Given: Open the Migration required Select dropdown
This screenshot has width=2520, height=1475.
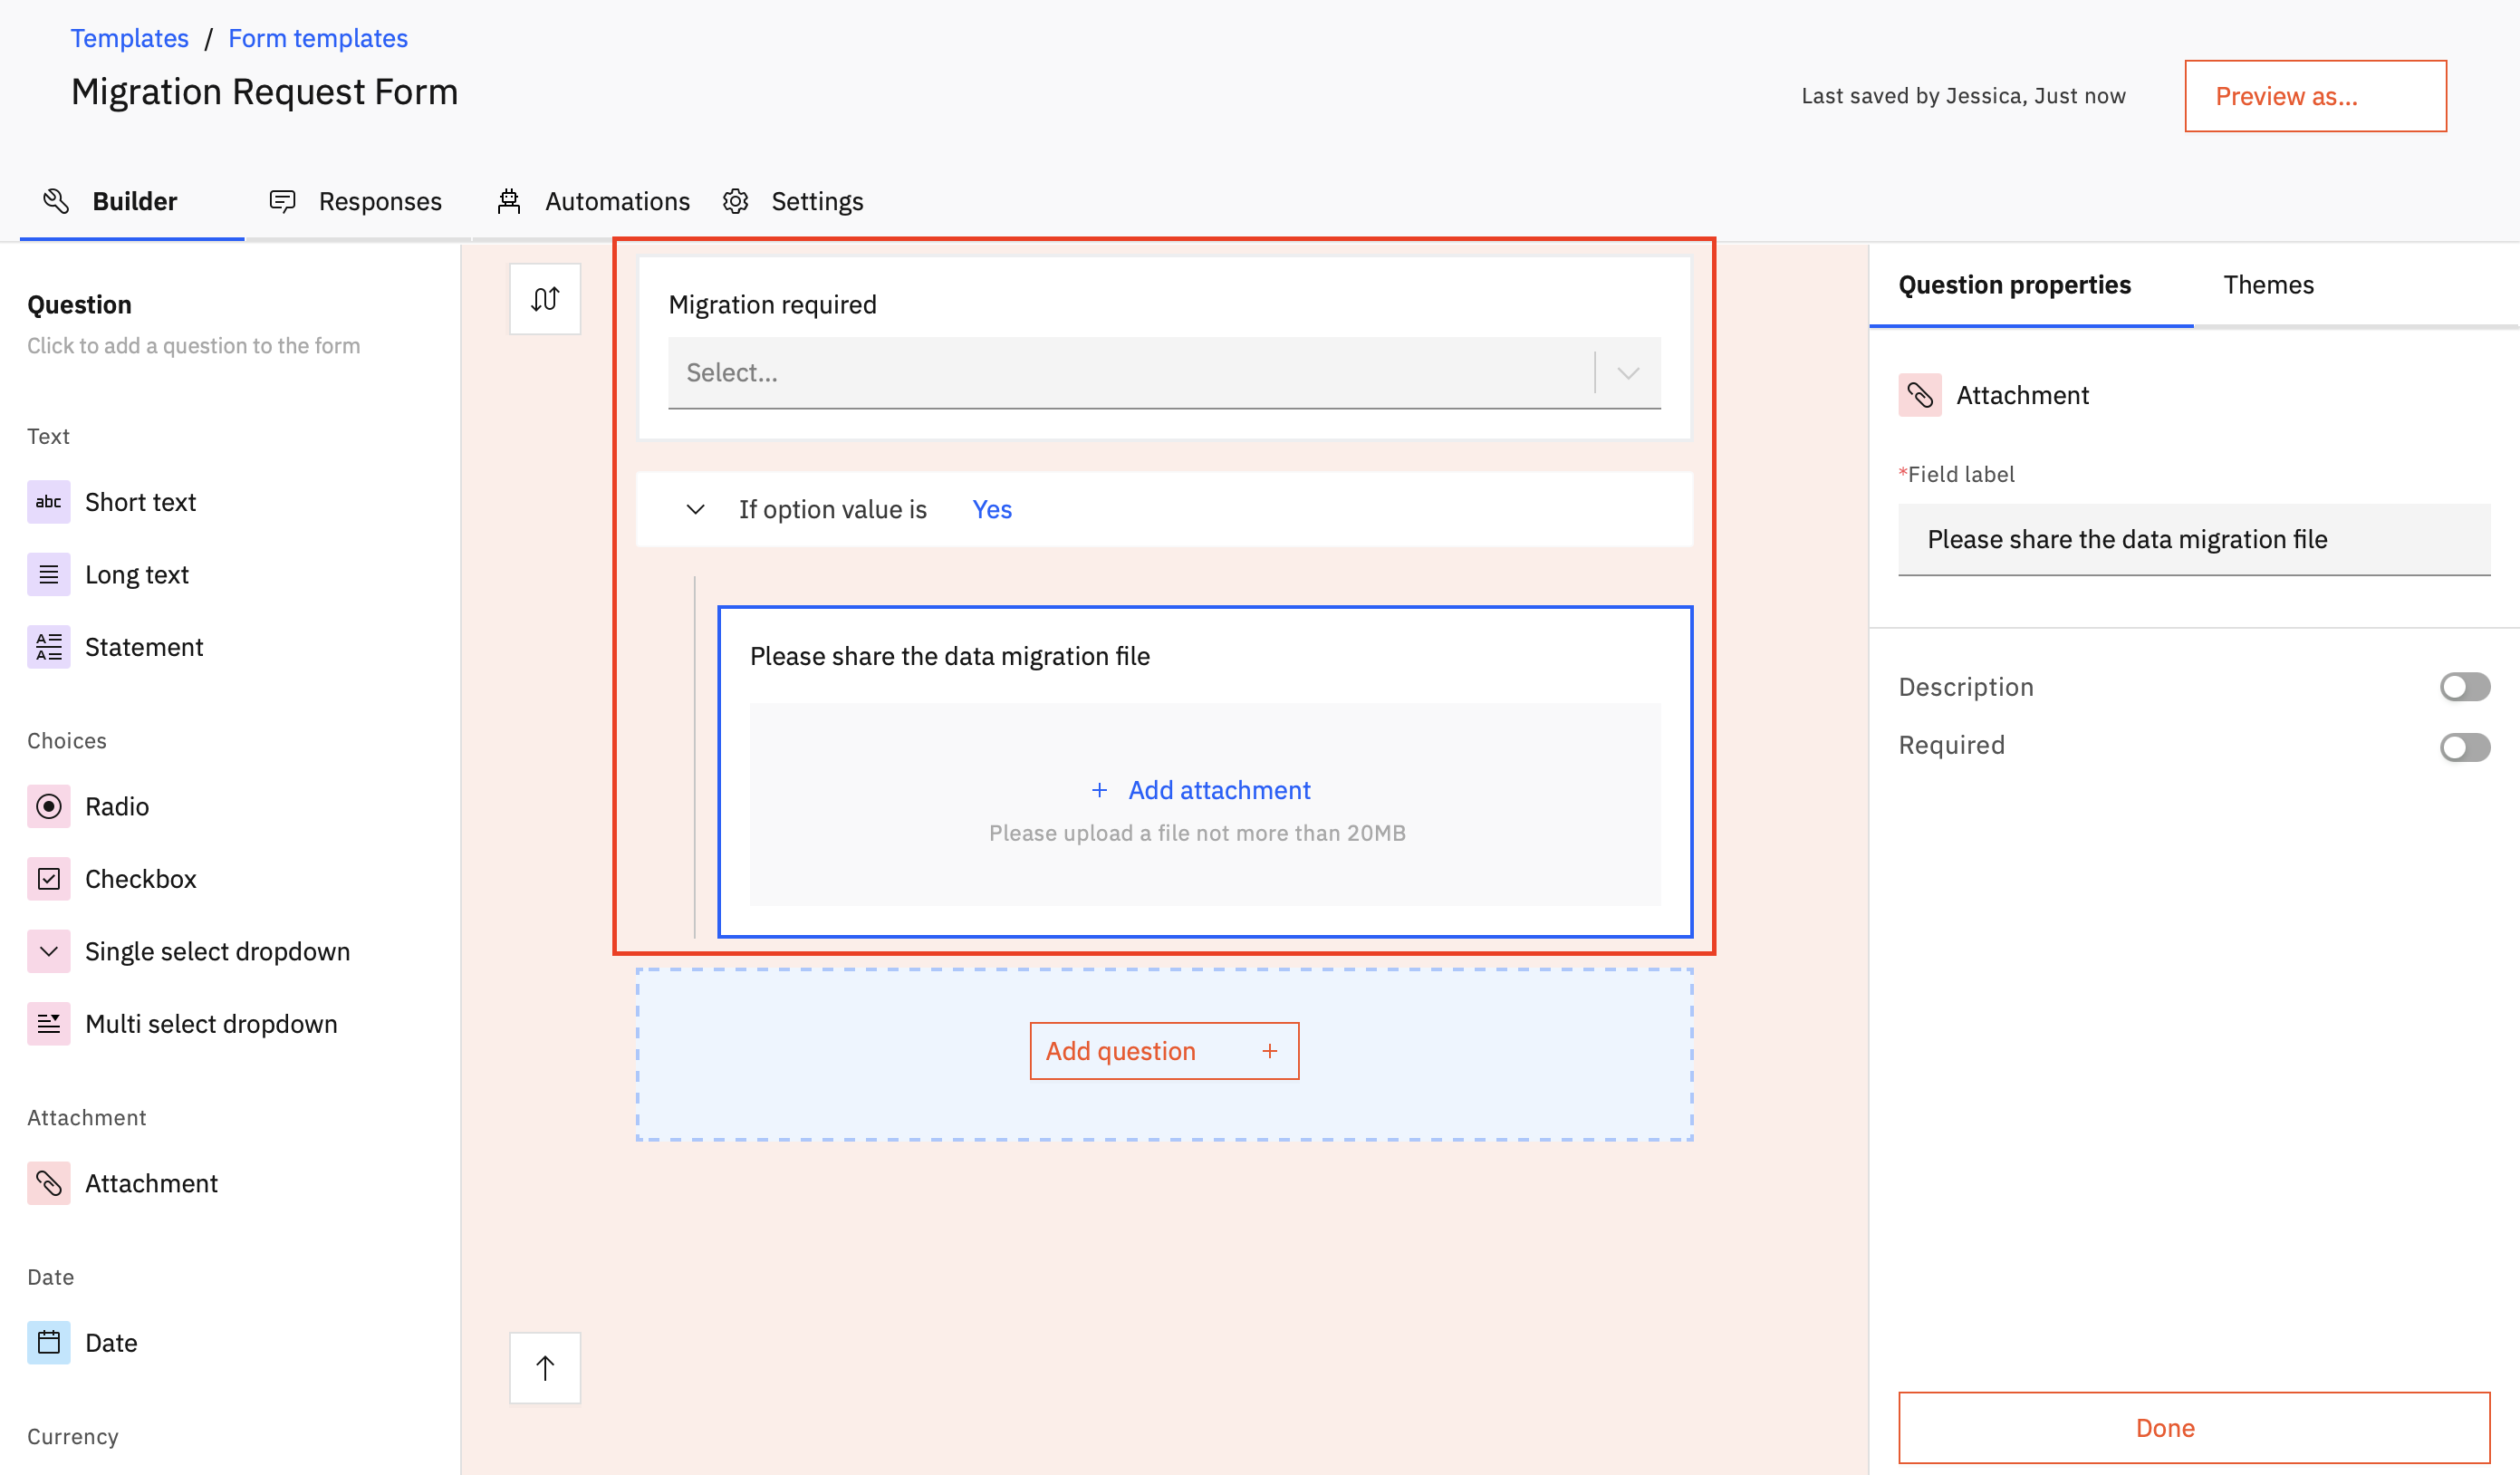Looking at the screenshot, I should coord(1163,373).
